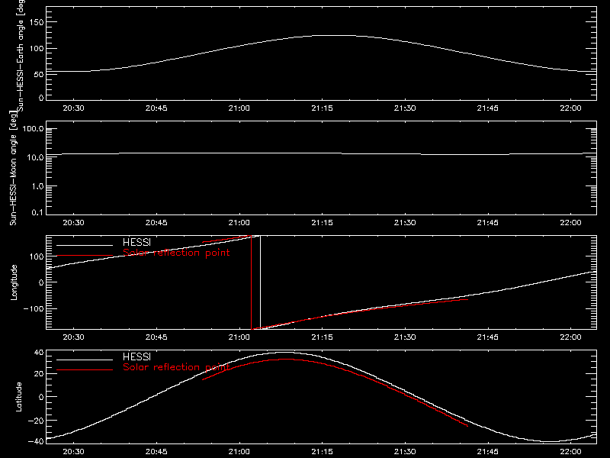Click the 10.0 tick on Moon angle axis
The image size is (610, 458).
coord(35,157)
